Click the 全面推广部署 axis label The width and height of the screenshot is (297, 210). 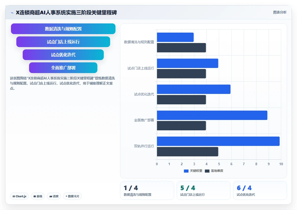pyautogui.click(x=144, y=120)
